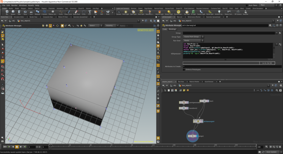Tick the Enforce Prototypes checkbox
The image size is (283, 154).
[x=184, y=70]
